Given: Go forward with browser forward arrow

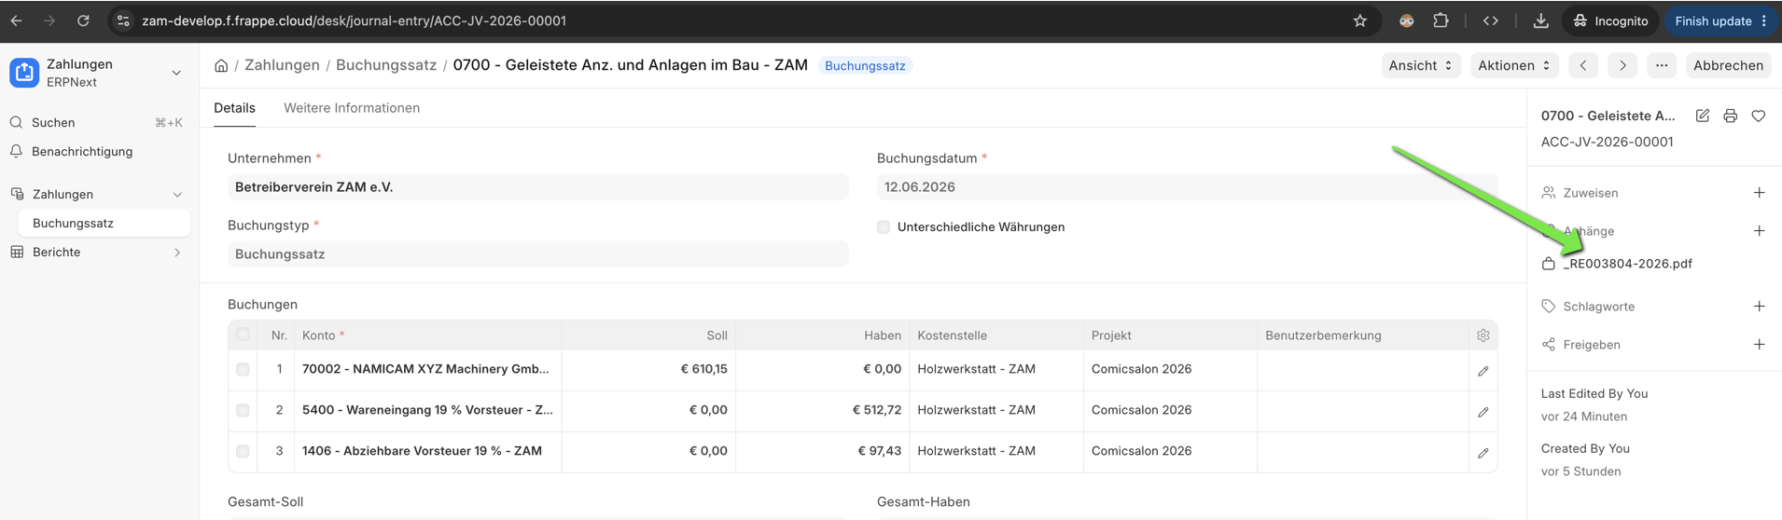Looking at the screenshot, I should pos(49,21).
